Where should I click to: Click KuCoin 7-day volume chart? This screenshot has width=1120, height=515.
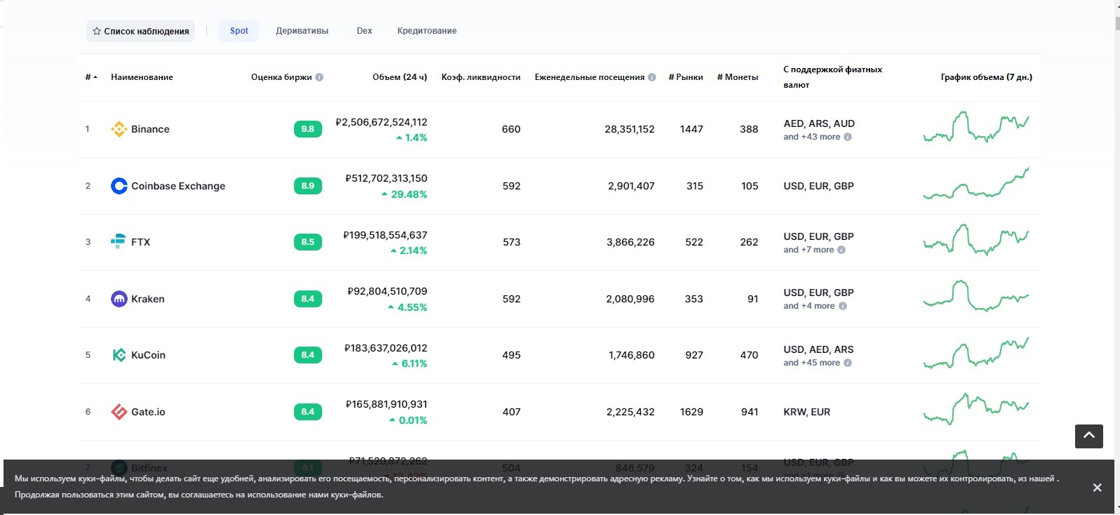point(976,353)
